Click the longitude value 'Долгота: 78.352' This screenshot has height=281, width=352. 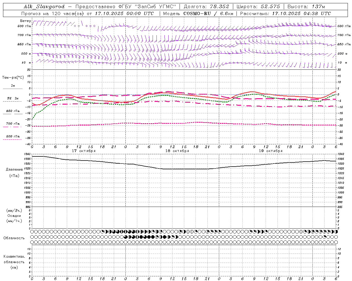coord(206,7)
